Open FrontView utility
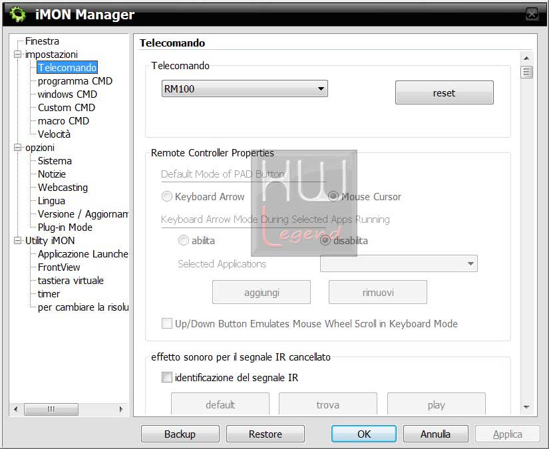Image resolution: width=549 pixels, height=449 pixels. (59, 267)
